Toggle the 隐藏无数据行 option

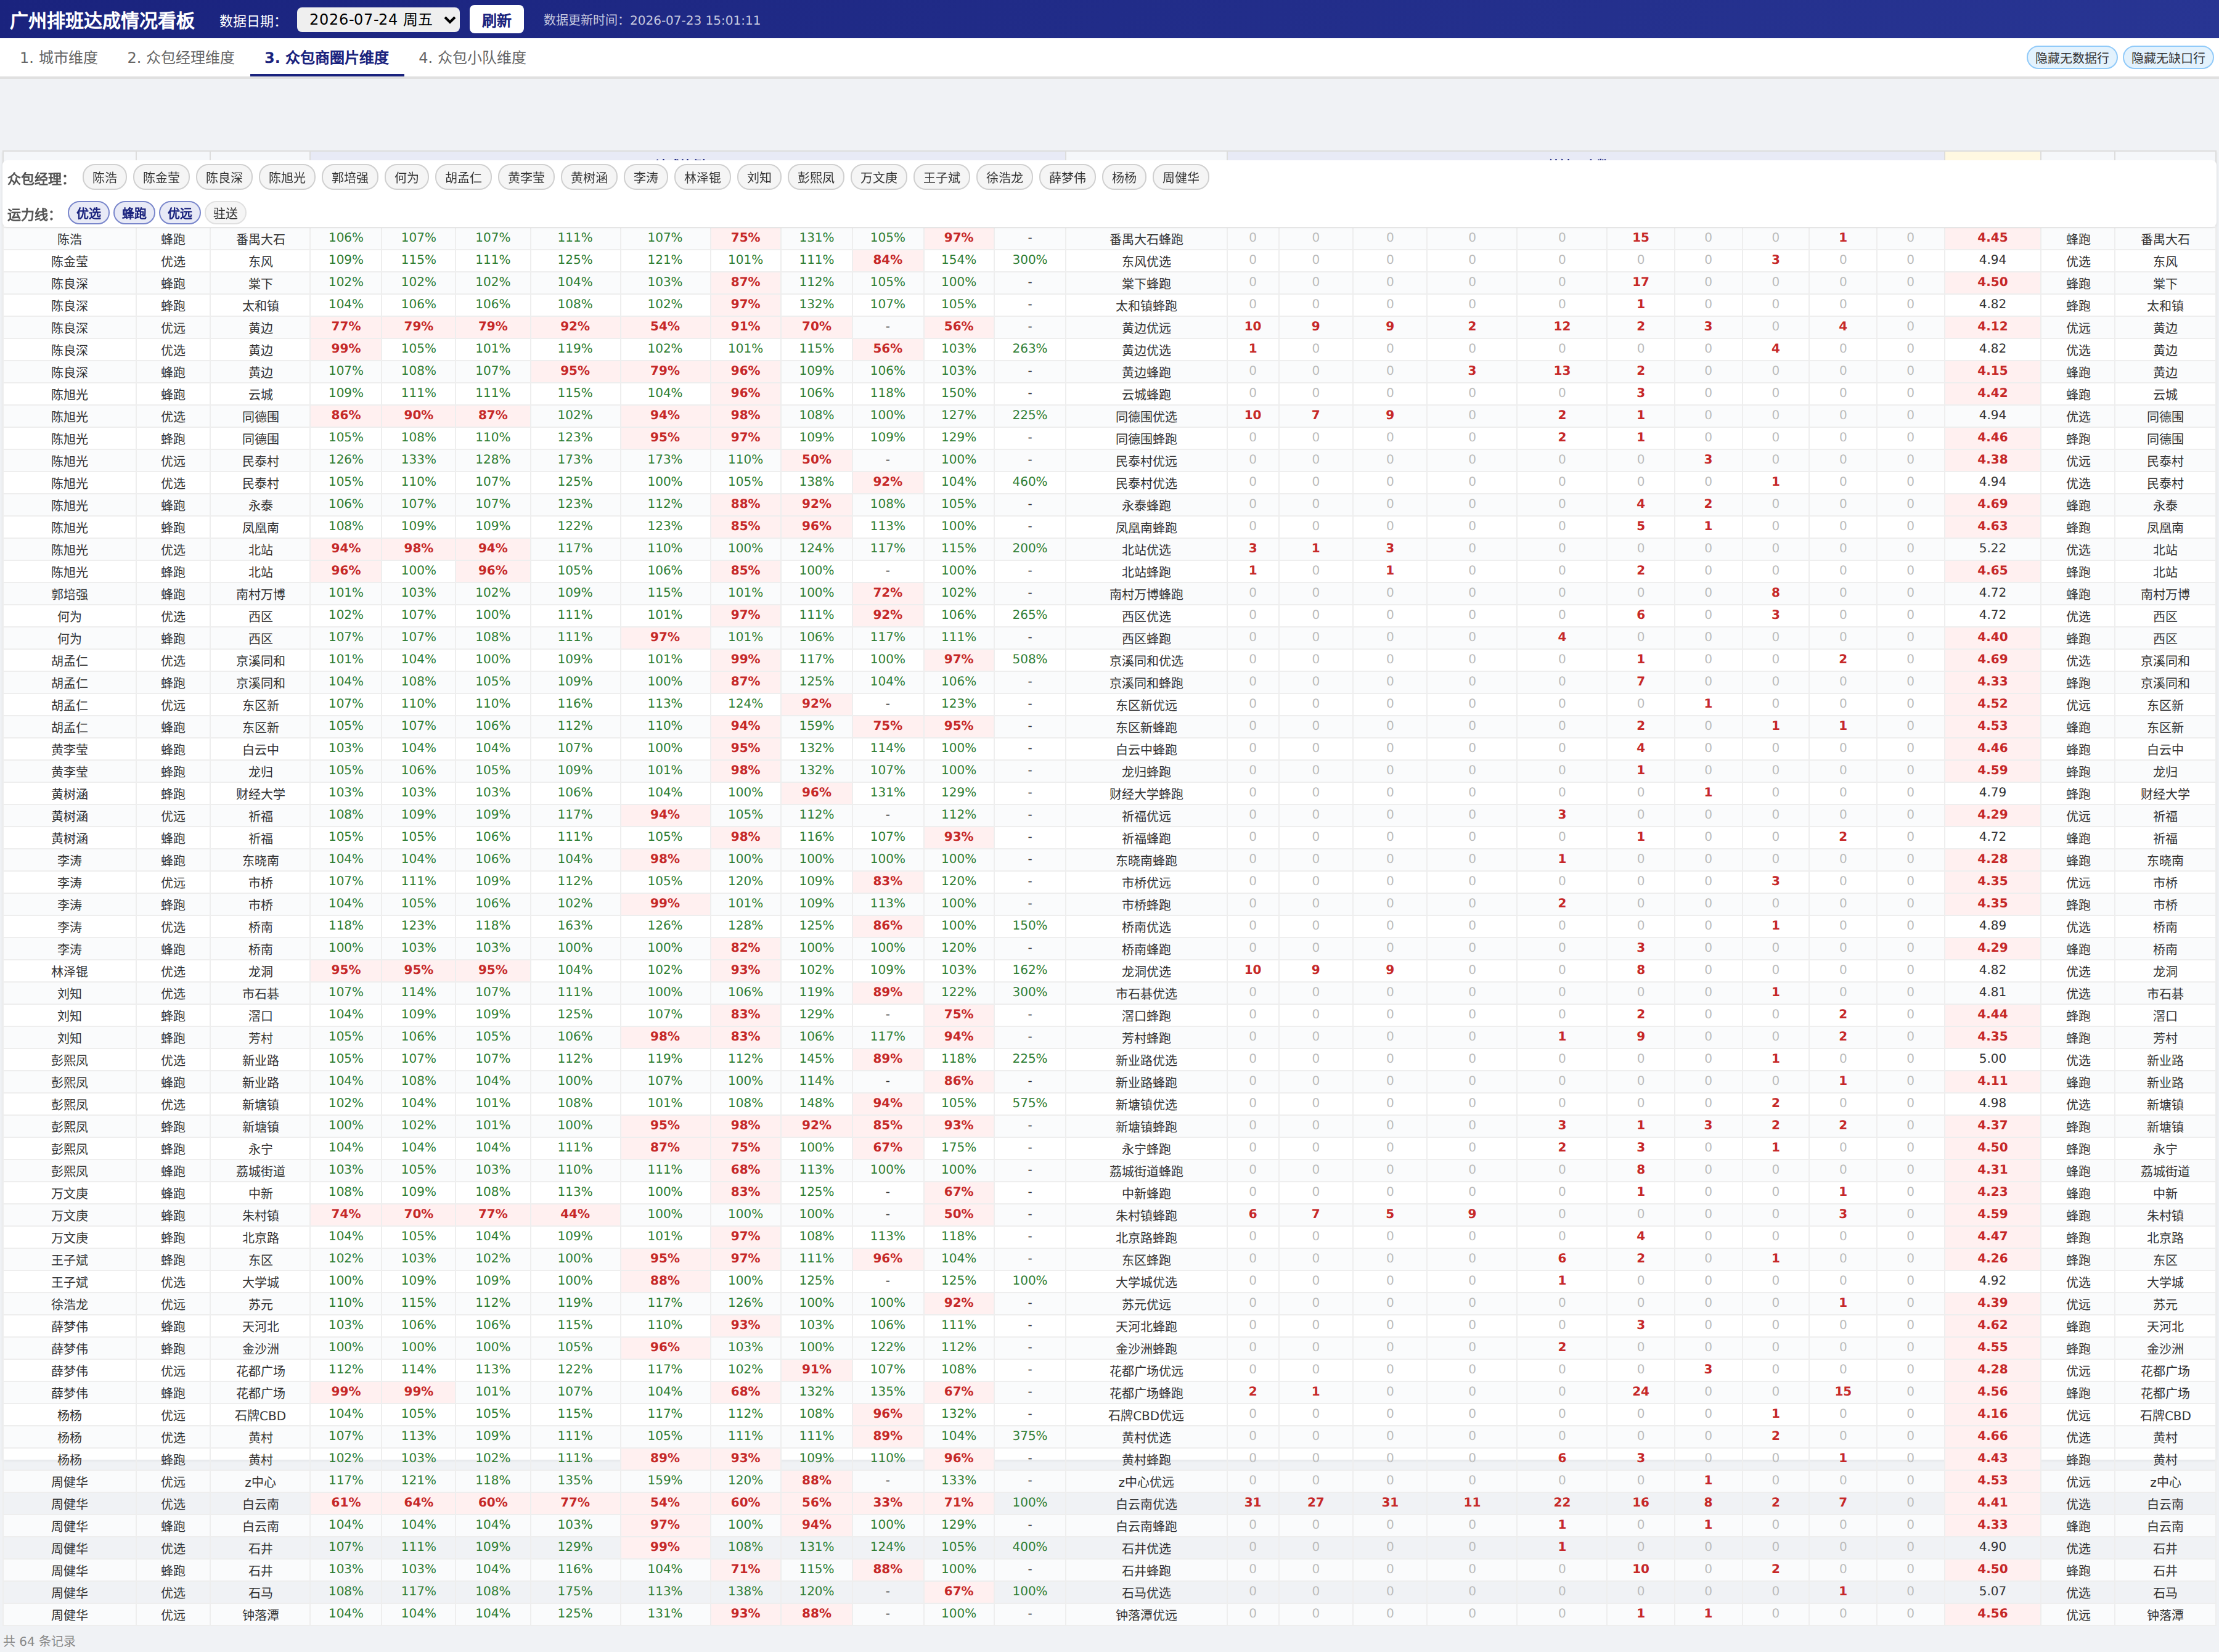[2072, 58]
